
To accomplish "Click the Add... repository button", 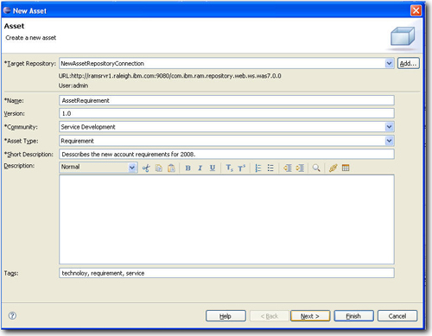I will (409, 63).
